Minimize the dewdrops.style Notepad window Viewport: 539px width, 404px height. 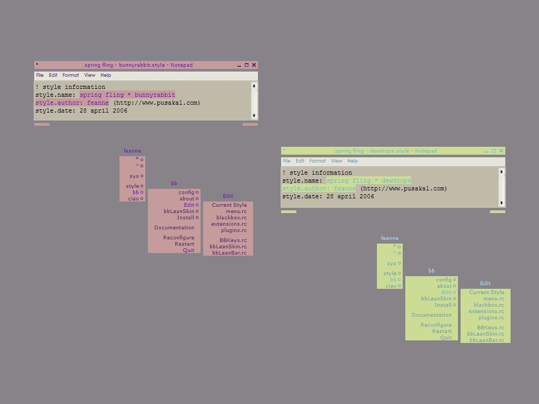point(486,151)
